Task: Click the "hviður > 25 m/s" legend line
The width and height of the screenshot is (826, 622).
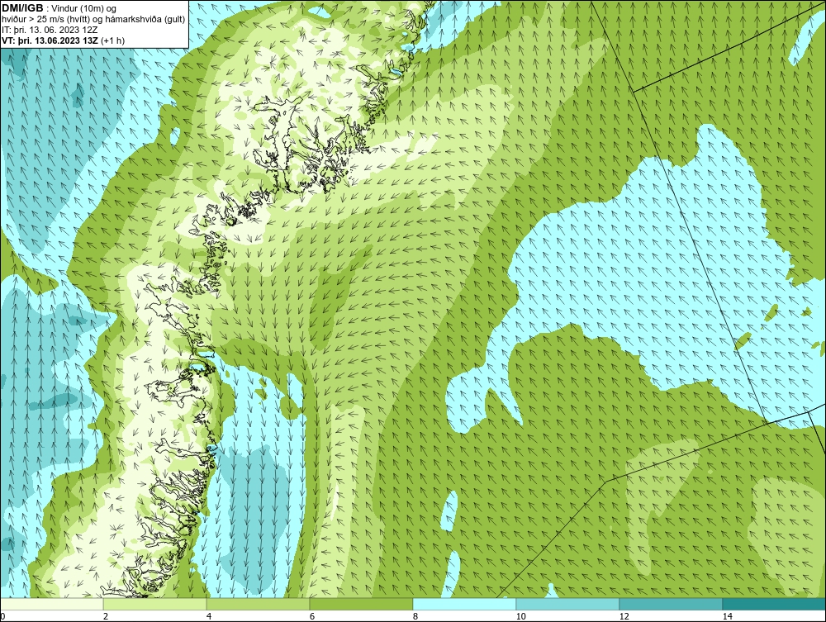Action: (93, 19)
